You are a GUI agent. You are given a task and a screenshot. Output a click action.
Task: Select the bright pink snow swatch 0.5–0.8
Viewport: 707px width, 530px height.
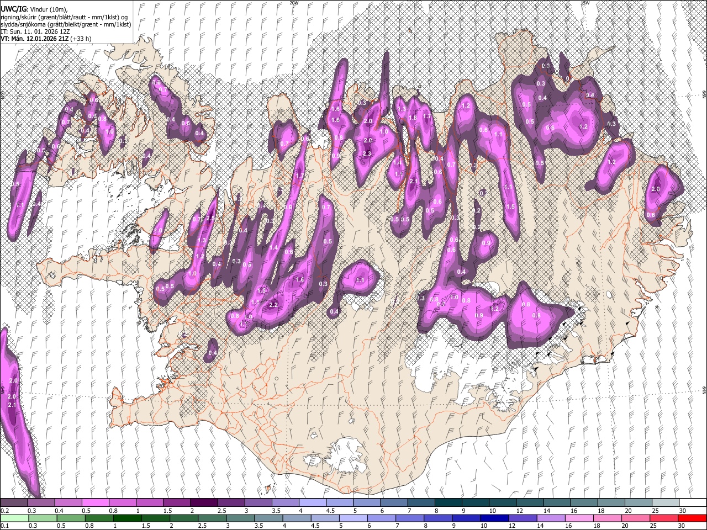(x=95, y=502)
